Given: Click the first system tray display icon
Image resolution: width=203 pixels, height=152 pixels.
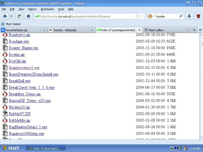Looking at the screenshot, I should (172, 148).
